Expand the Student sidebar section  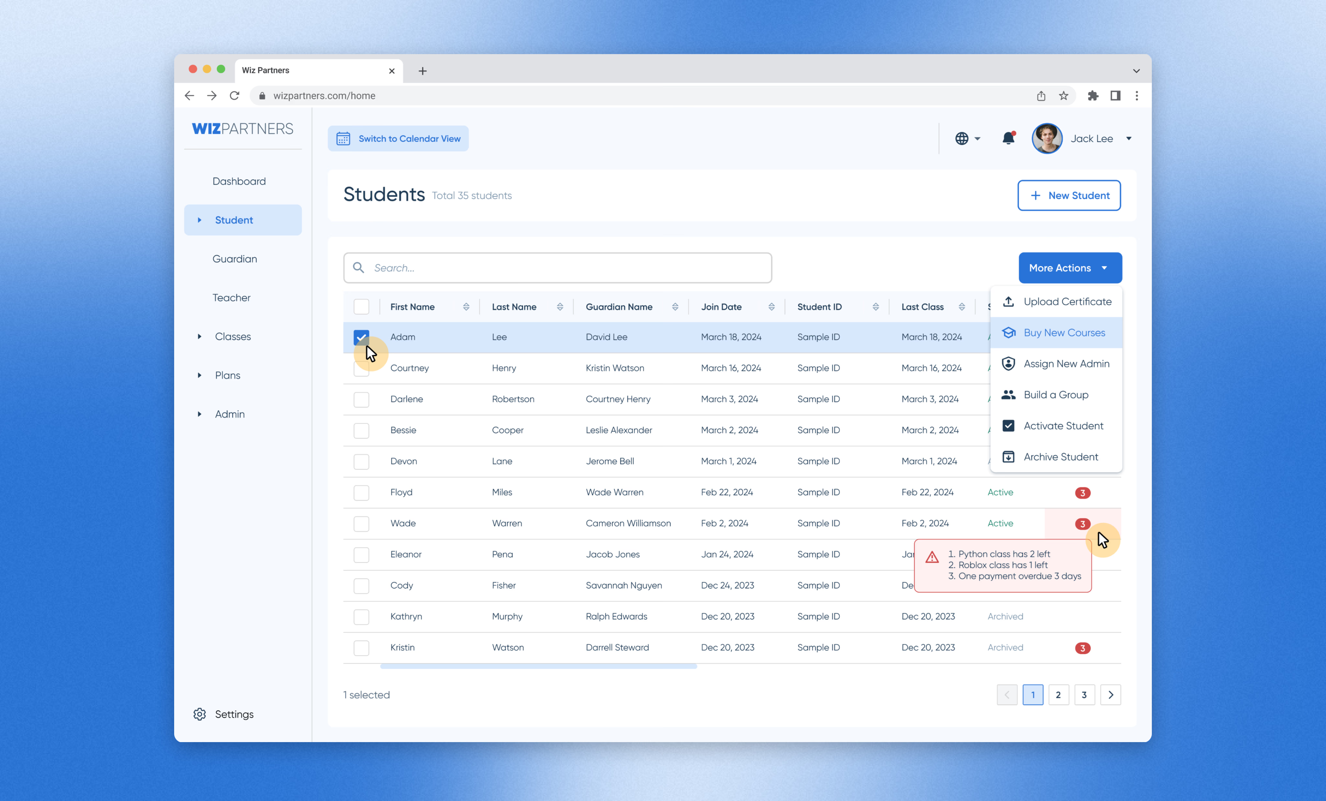tap(199, 219)
